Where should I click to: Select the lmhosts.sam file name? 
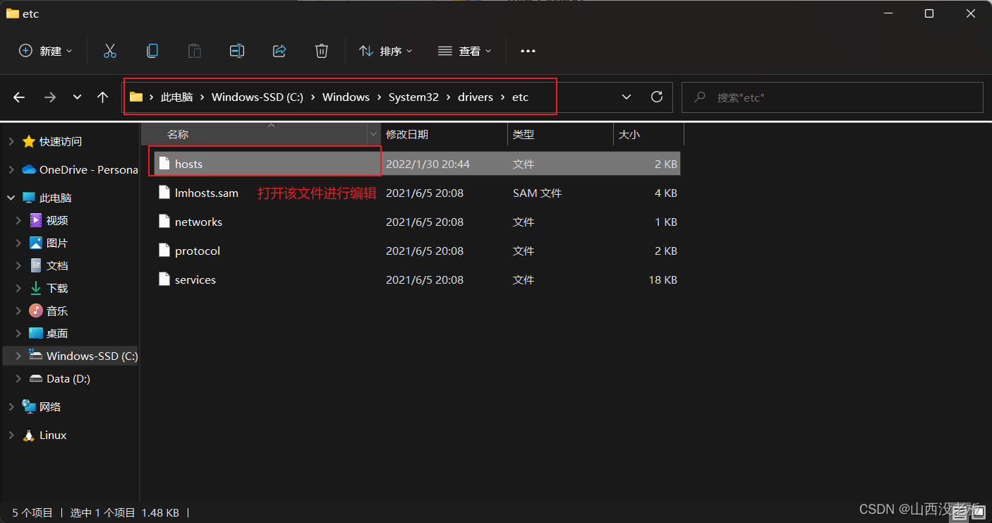coord(207,193)
